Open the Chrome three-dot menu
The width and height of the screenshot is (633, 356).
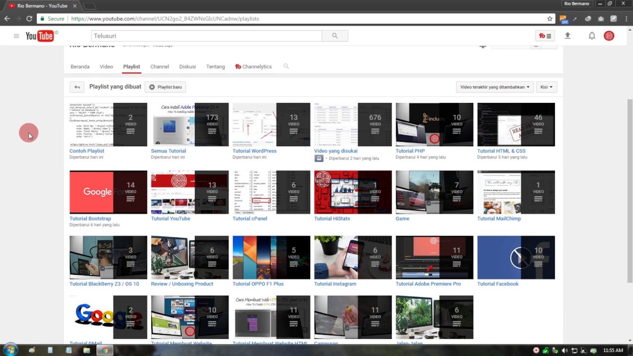tap(626, 19)
